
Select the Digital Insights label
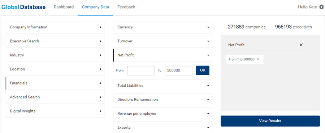click(x=23, y=111)
